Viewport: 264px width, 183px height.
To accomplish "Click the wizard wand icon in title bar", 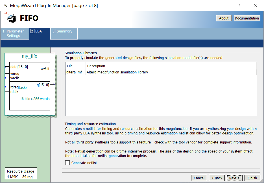I will (5, 6).
